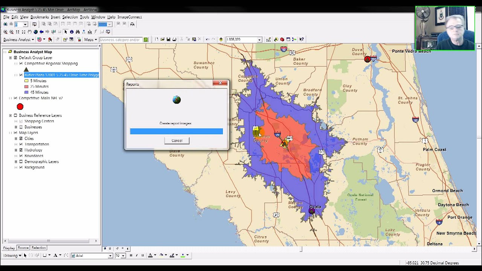This screenshot has width=482, height=271.
Task: Print the map using printer icon
Action: (x=174, y=40)
